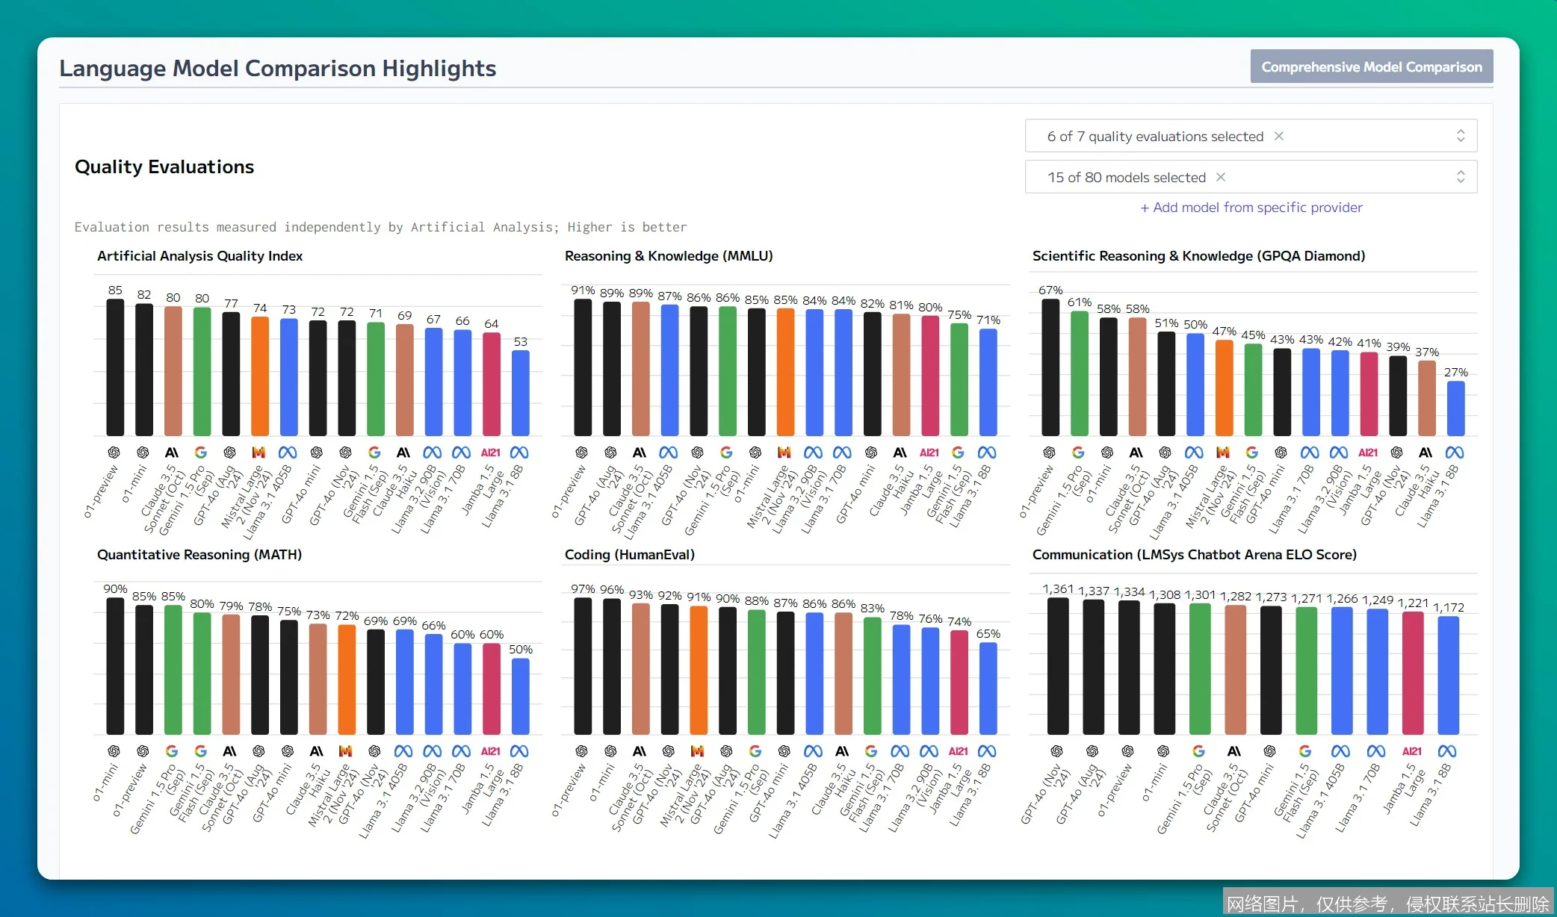This screenshot has height=917, width=1557.
Task: Select the Anthropic logo under Claude 3.5 Sonnet
Action: [172, 452]
